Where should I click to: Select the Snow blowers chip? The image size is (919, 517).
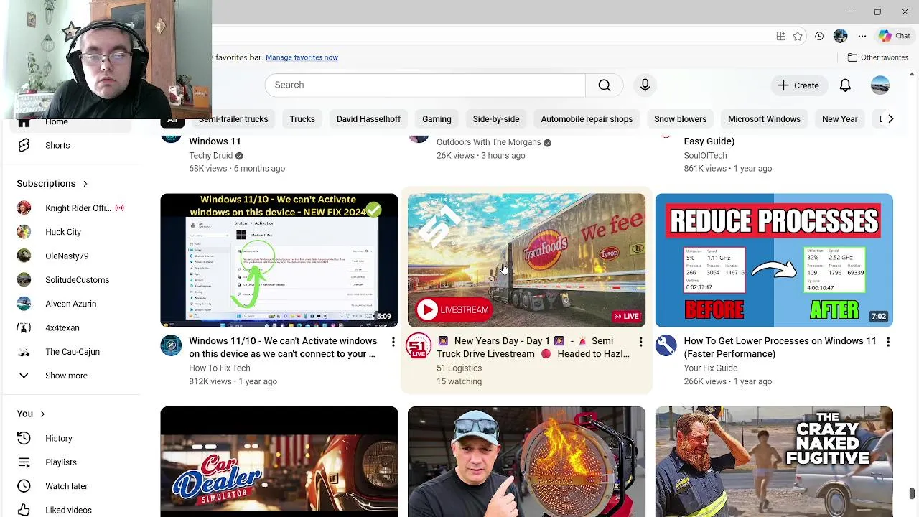click(x=680, y=119)
